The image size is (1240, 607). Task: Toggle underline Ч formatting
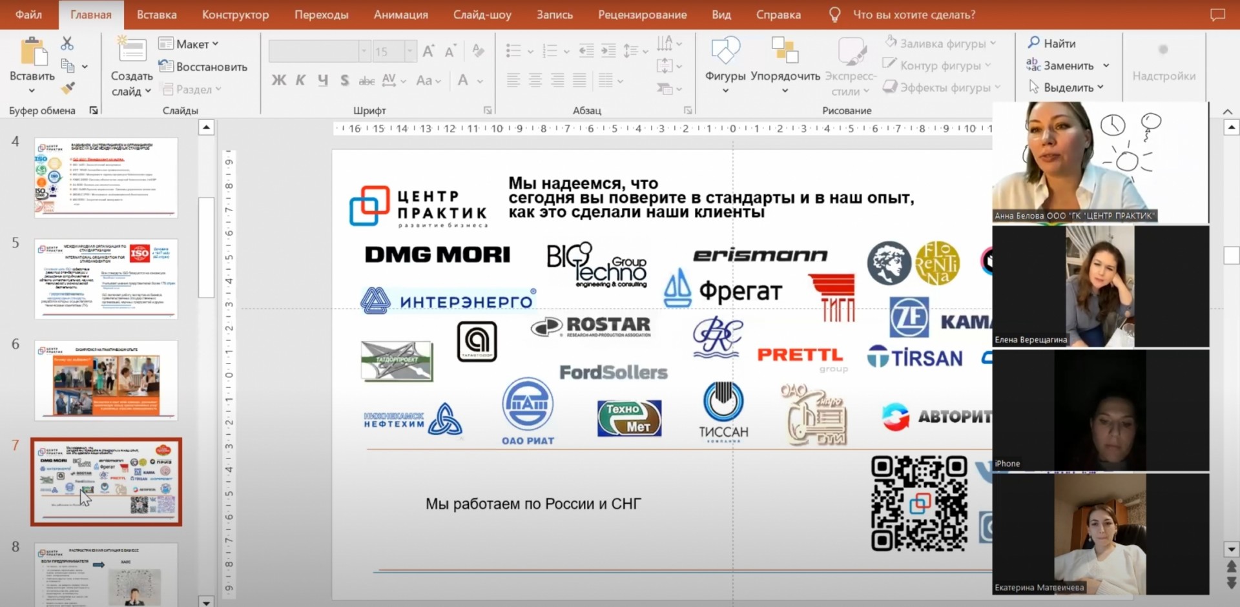click(x=323, y=81)
